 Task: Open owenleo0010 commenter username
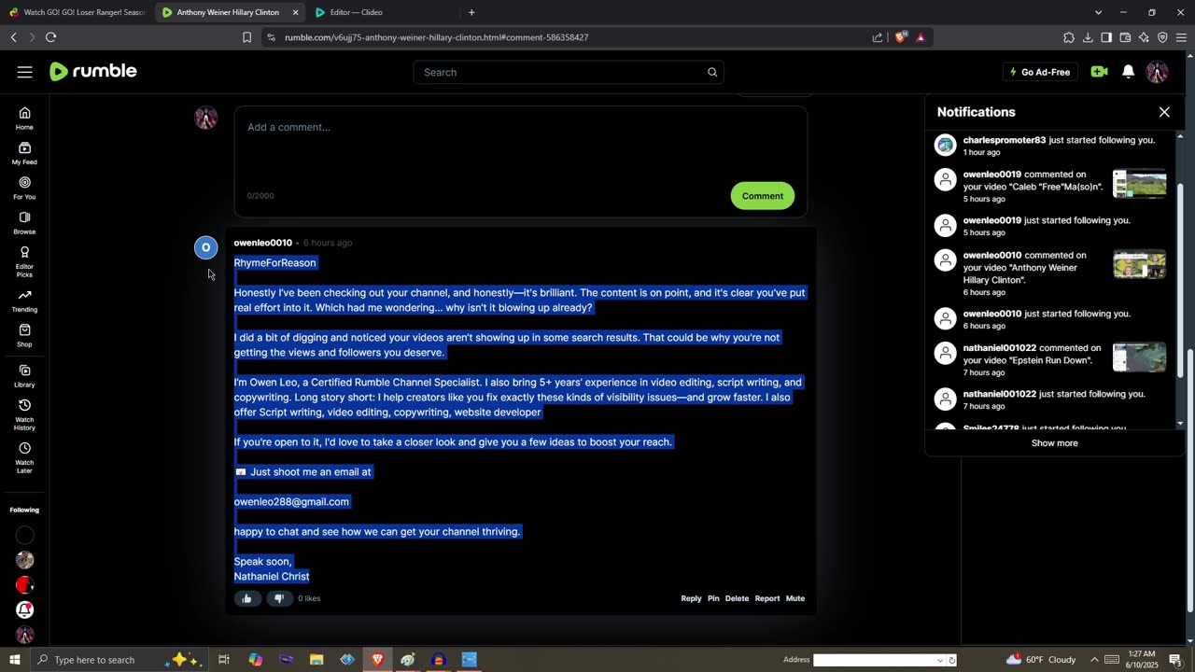pos(262,243)
